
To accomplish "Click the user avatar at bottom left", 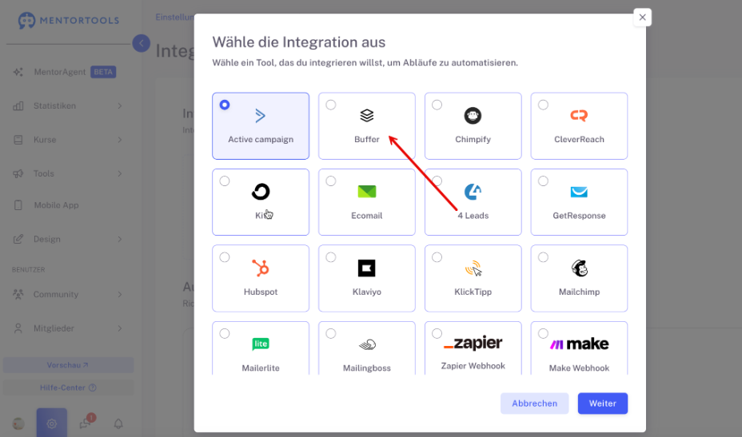I will [18, 423].
